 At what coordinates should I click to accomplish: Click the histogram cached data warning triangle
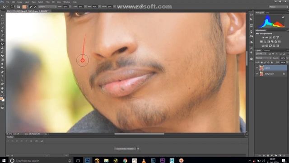pos(283,17)
